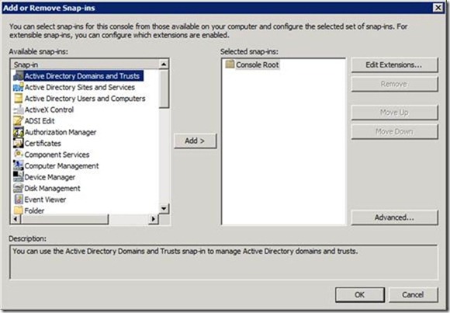Select Certificates in the list
This screenshot has width=450, height=313.
point(43,143)
